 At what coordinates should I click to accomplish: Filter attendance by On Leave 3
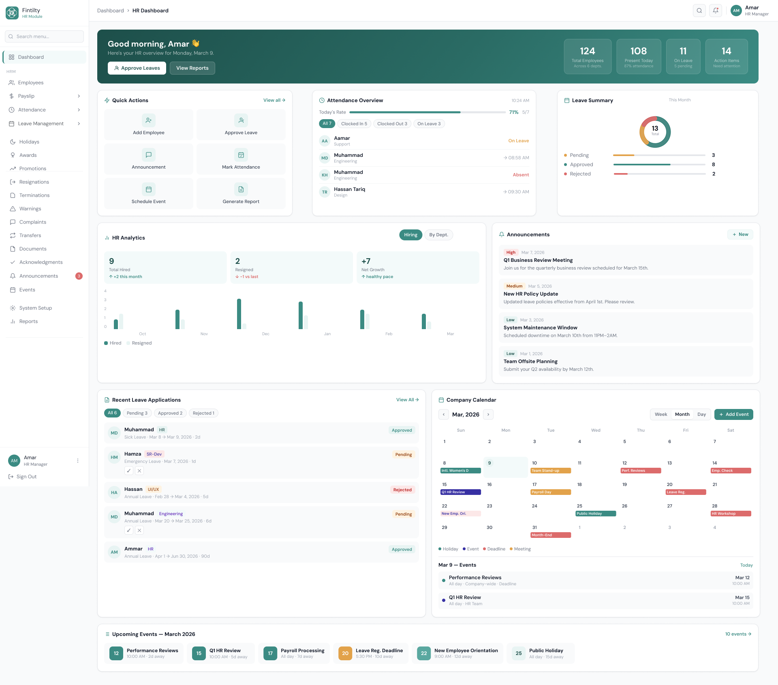(429, 124)
